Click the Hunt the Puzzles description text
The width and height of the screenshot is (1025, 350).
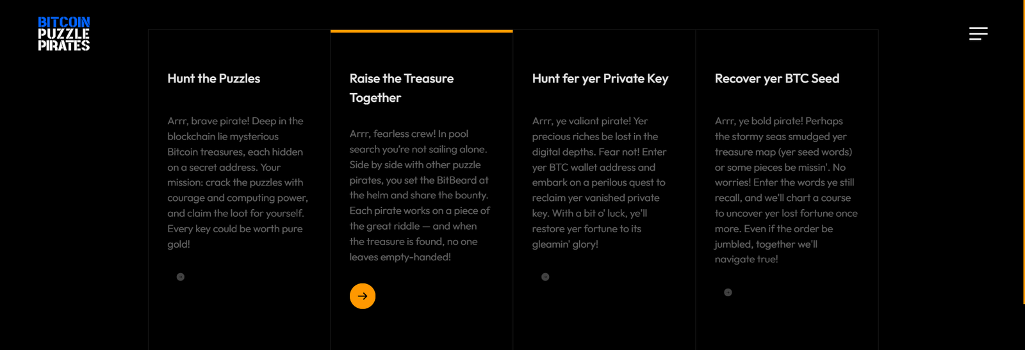[237, 182]
